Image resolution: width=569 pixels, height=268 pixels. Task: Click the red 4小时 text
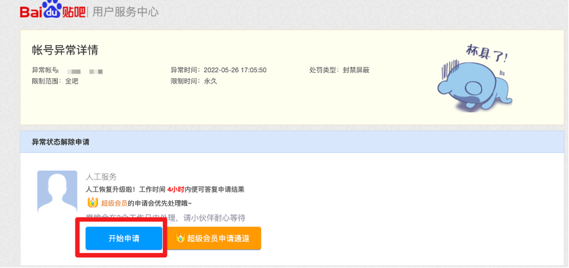[175, 189]
